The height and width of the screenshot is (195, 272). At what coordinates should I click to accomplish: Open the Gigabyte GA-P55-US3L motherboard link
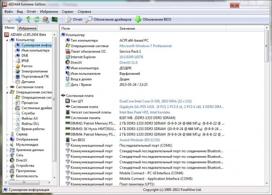171,107
